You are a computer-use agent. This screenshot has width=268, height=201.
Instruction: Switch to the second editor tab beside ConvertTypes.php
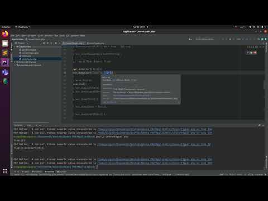pyautogui.click(x=95, y=43)
